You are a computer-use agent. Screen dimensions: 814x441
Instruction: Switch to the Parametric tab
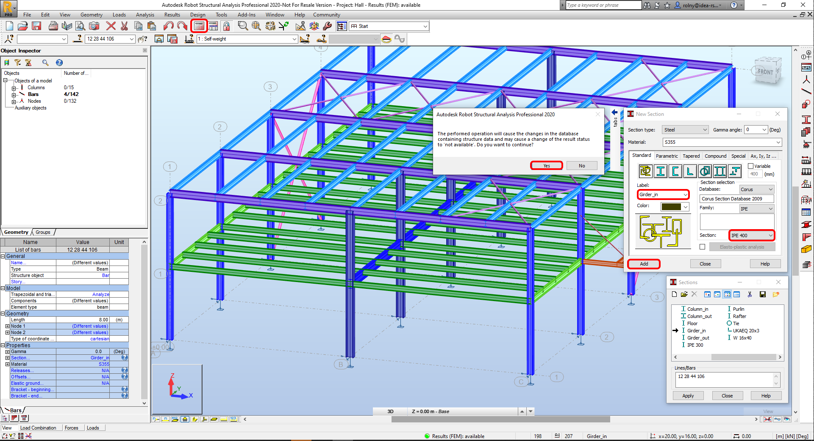(667, 156)
